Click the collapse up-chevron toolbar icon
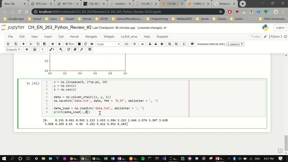This screenshot has width=288, height=162. pyautogui.click(x=142, y=44)
